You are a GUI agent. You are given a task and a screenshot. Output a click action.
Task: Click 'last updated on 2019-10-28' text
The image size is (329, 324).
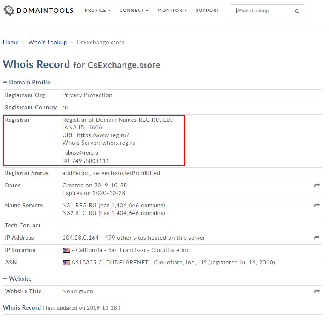(81, 308)
